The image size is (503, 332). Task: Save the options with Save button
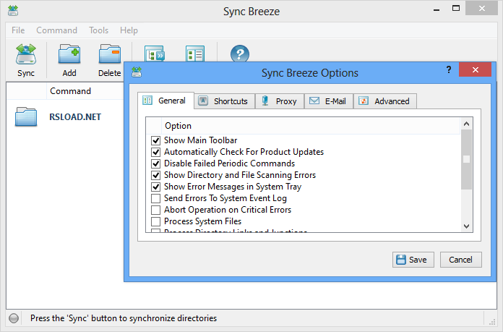pyautogui.click(x=413, y=260)
